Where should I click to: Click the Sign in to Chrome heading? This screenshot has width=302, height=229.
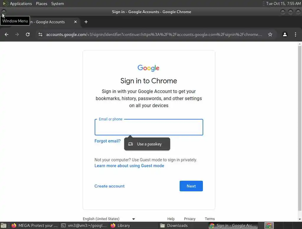(149, 81)
